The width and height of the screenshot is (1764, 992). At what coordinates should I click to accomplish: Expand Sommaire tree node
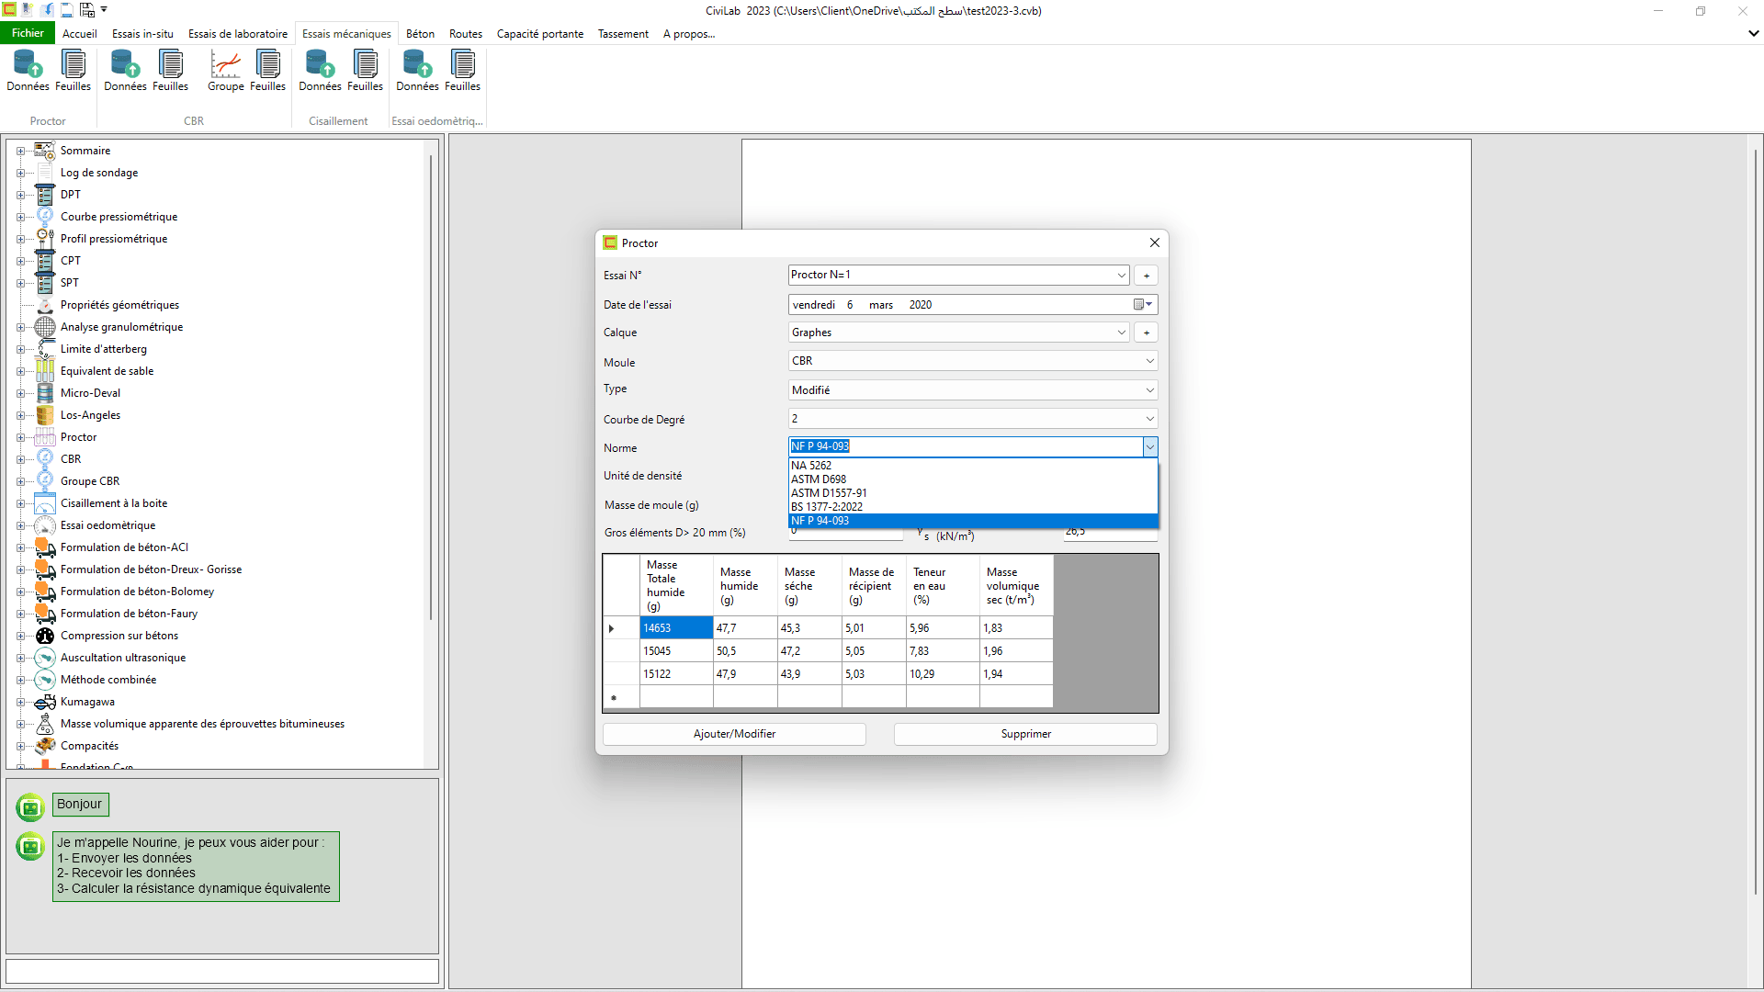click(x=20, y=151)
